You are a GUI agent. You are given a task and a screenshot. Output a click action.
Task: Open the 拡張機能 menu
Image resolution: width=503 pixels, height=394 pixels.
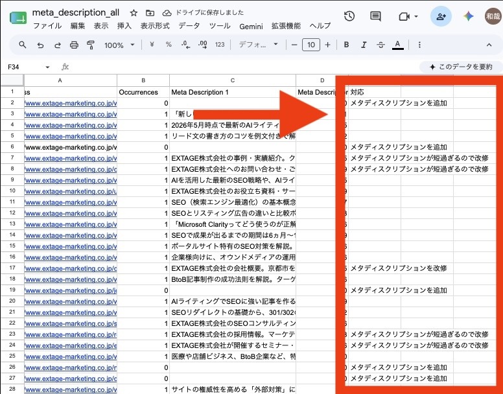click(286, 26)
